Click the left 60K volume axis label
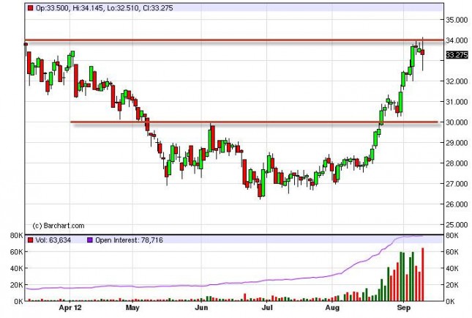472x318 pixels. point(17,252)
